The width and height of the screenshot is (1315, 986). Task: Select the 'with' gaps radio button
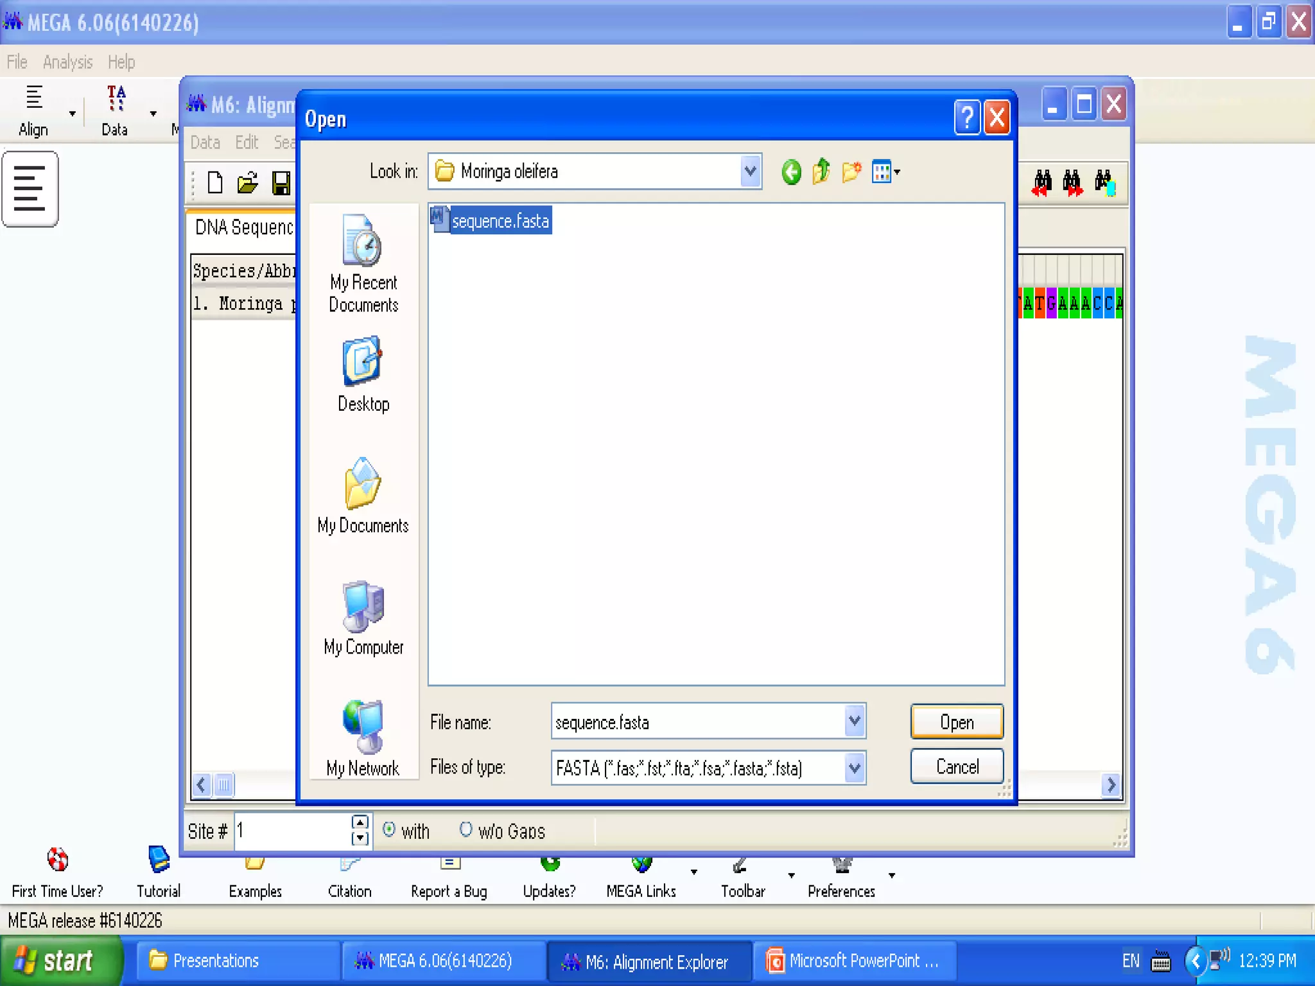click(389, 829)
